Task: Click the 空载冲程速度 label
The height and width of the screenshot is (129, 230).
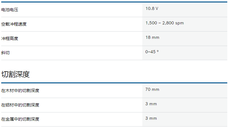Action: tap(14, 24)
